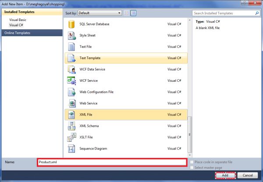Switch to small icons view

127,13
